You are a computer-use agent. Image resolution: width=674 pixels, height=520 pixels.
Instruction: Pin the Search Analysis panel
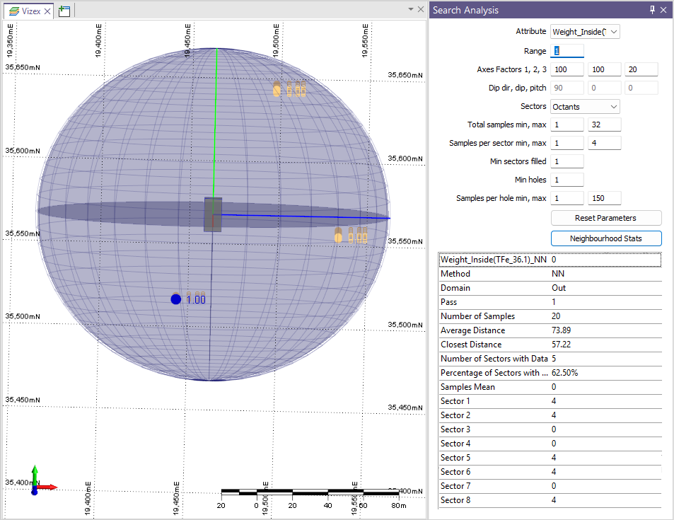coord(652,10)
